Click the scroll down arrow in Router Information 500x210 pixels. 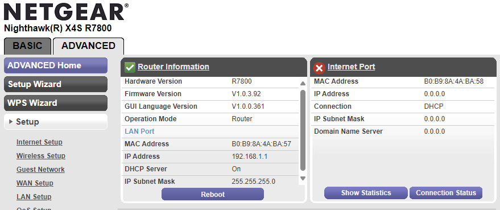click(x=303, y=178)
